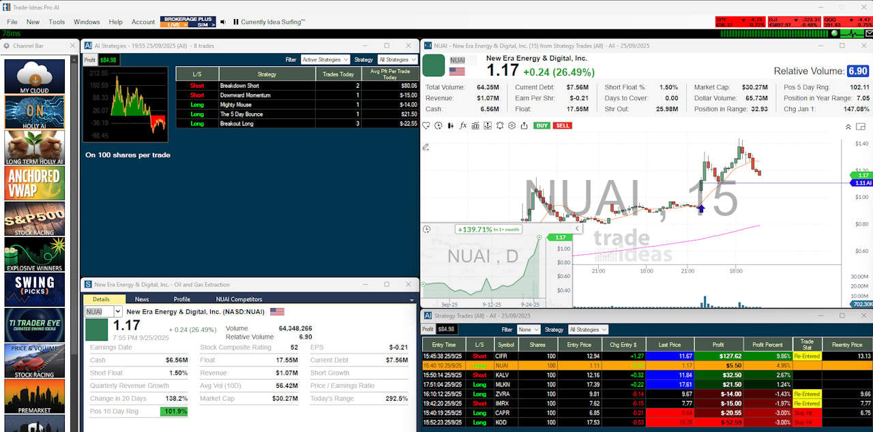Collapse the daily mini chart panel
Screen dimensions: 873x432
578,230
